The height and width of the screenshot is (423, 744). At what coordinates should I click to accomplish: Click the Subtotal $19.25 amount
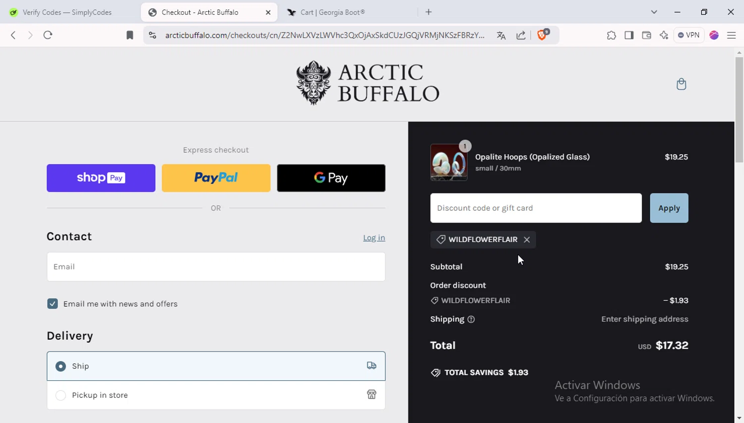pos(677,267)
